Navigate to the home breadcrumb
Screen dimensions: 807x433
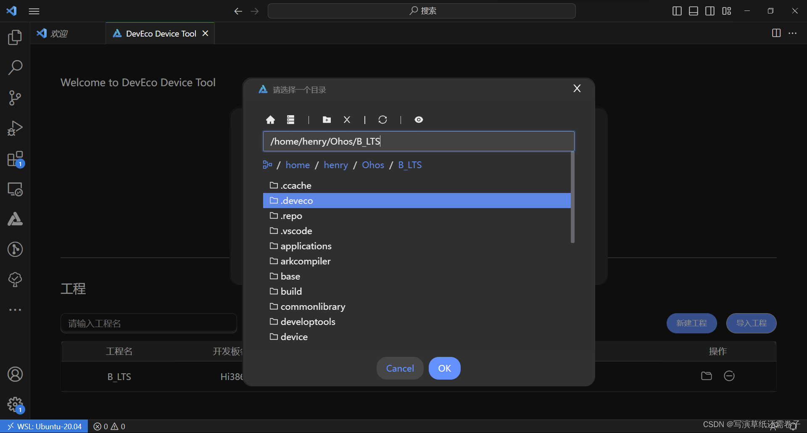click(x=298, y=165)
